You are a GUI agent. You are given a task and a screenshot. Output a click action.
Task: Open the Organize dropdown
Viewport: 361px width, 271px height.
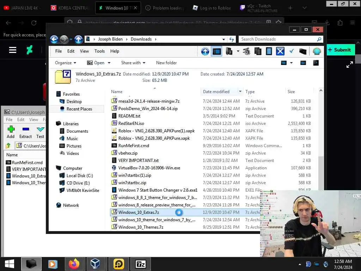(65, 63)
